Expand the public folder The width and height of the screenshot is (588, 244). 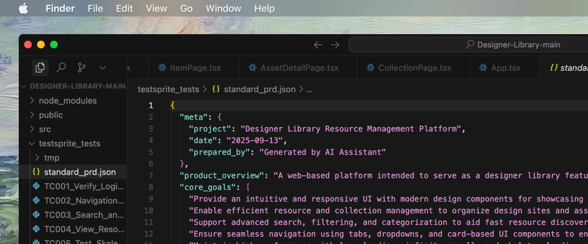click(x=73, y=115)
